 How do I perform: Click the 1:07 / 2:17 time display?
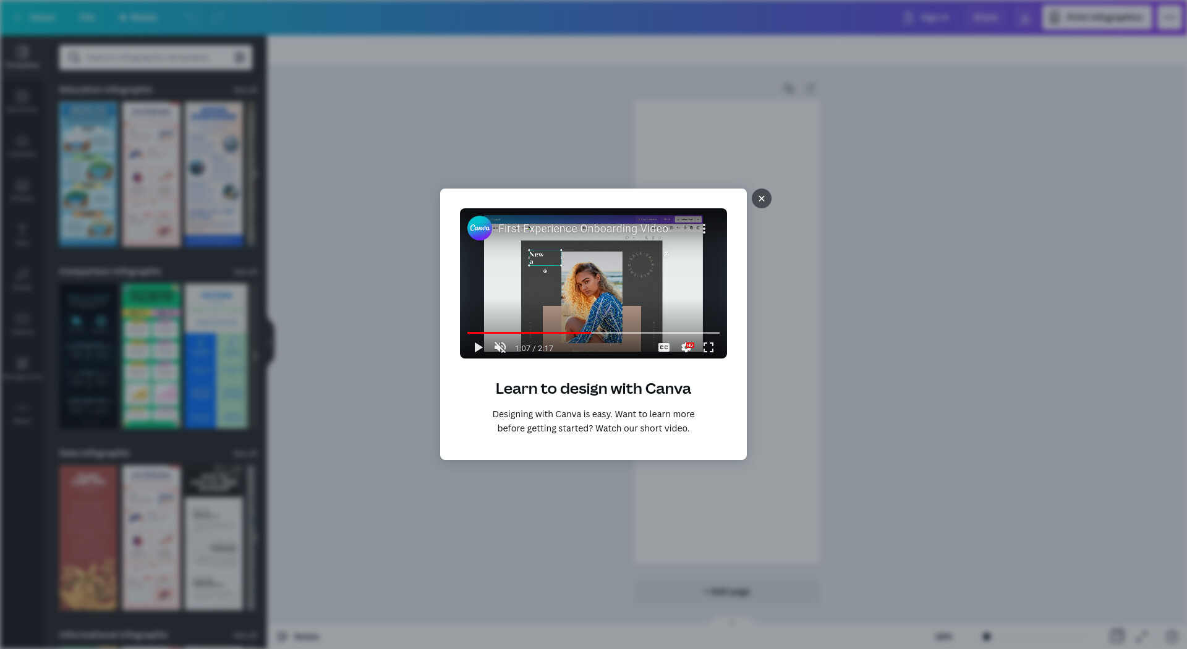534,348
